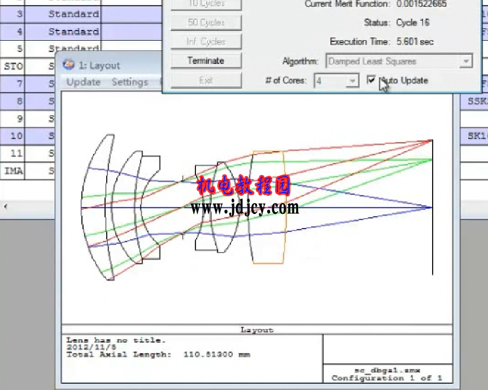Image resolution: width=488 pixels, height=390 pixels.
Task: Click the Status value Cycle 16
Action: click(x=413, y=23)
